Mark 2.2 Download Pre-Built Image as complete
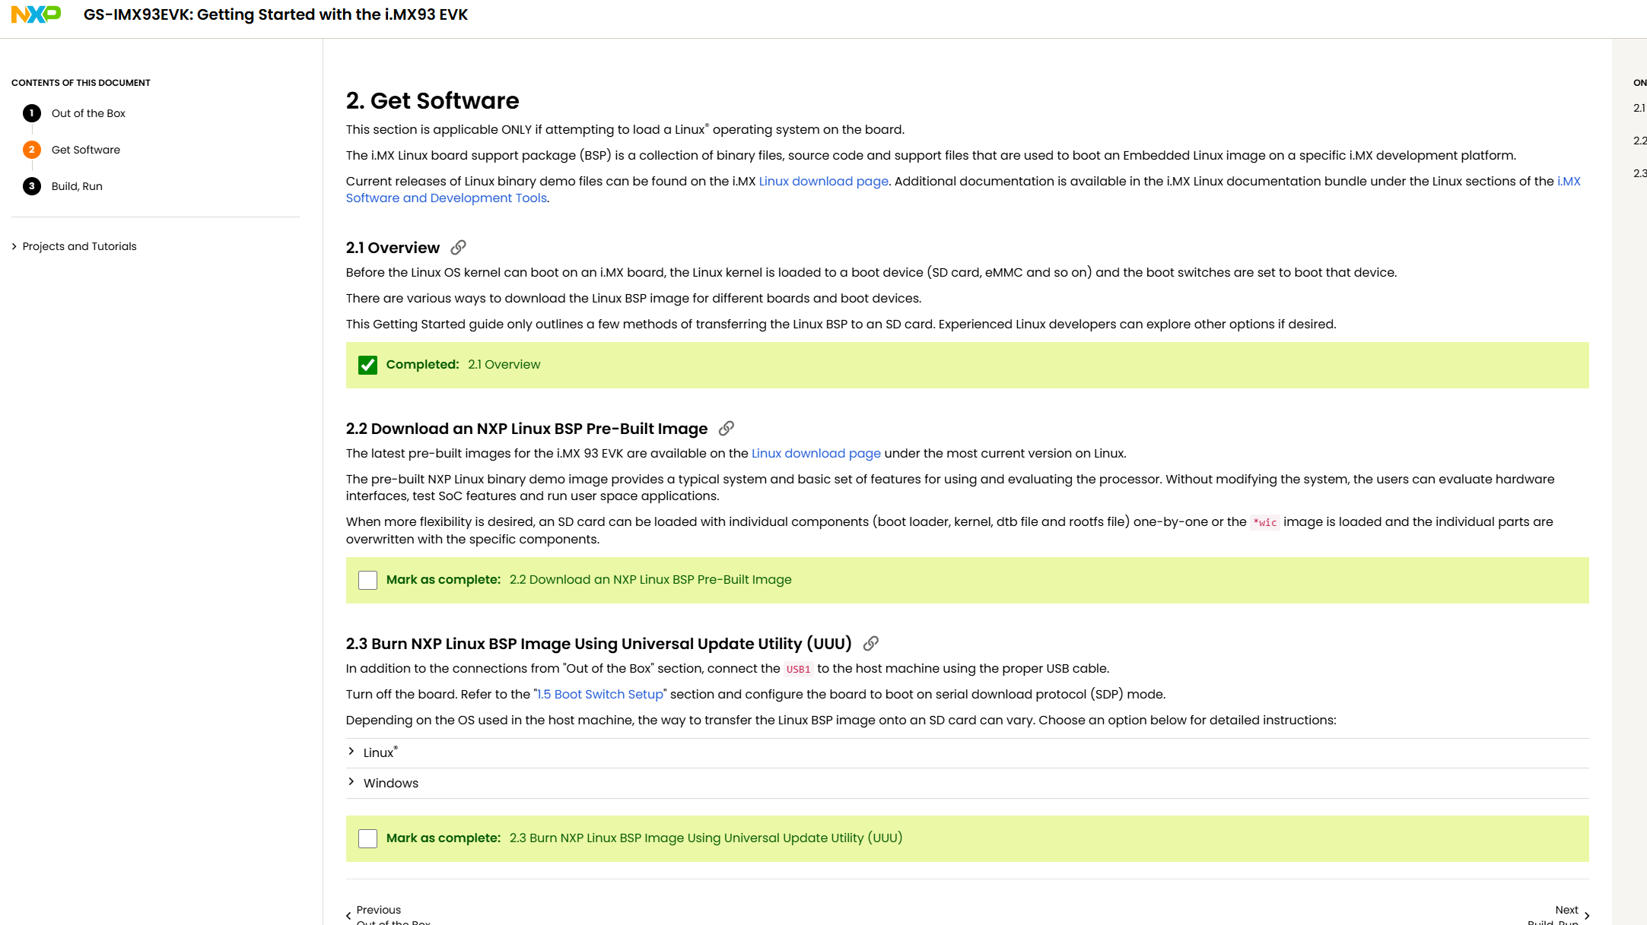The height and width of the screenshot is (925, 1647). tap(367, 581)
